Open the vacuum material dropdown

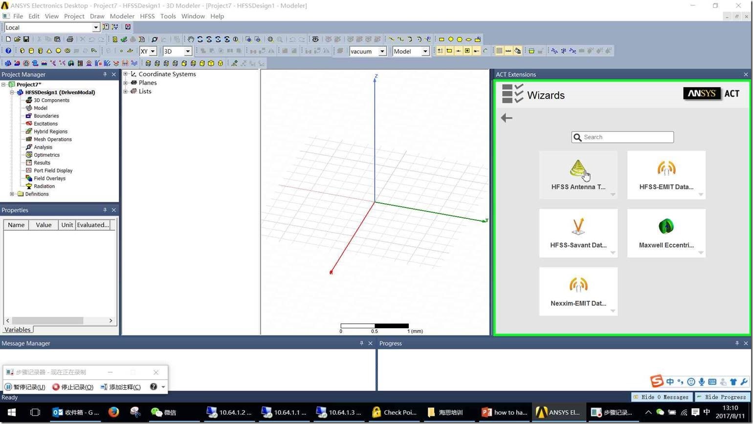[x=382, y=51]
